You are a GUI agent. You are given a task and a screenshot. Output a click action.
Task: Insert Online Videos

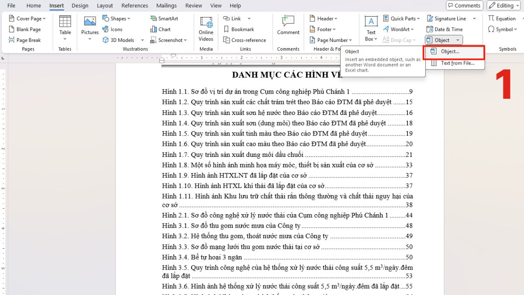click(x=206, y=28)
